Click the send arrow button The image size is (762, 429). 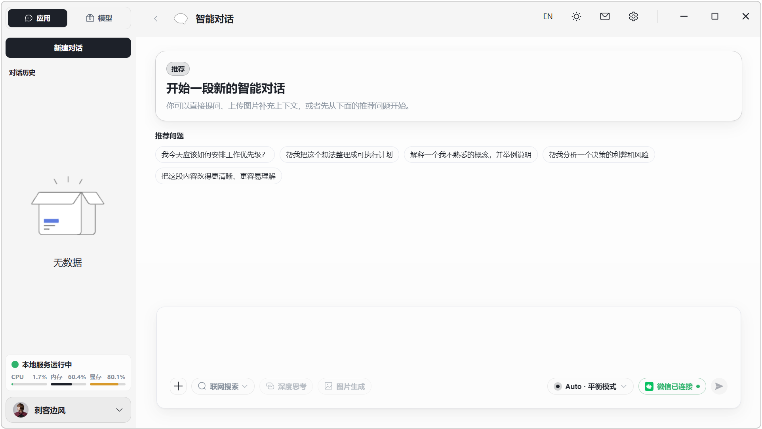pos(719,386)
